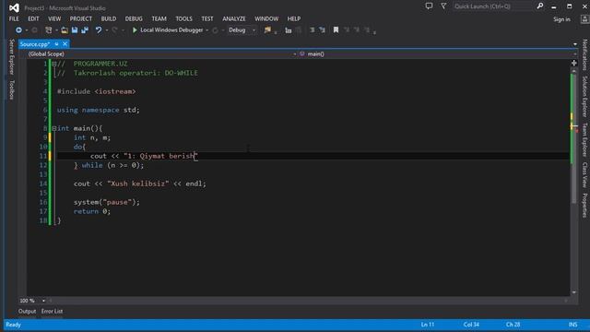Screen dimensions: 590x332
Task: Collapse the comment block on line 1
Action: 54,64
